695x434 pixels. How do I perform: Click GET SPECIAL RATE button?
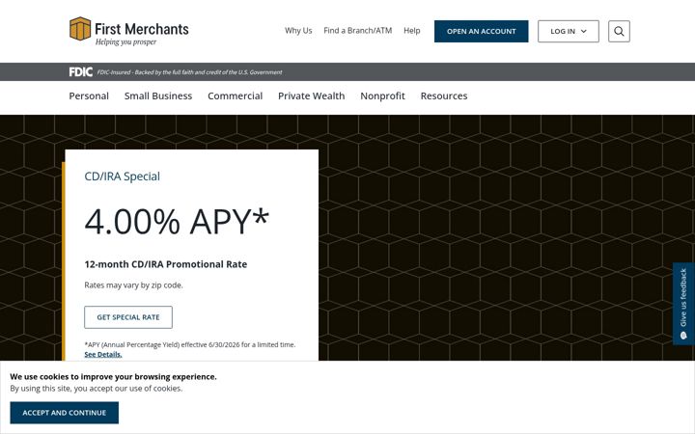pos(128,317)
